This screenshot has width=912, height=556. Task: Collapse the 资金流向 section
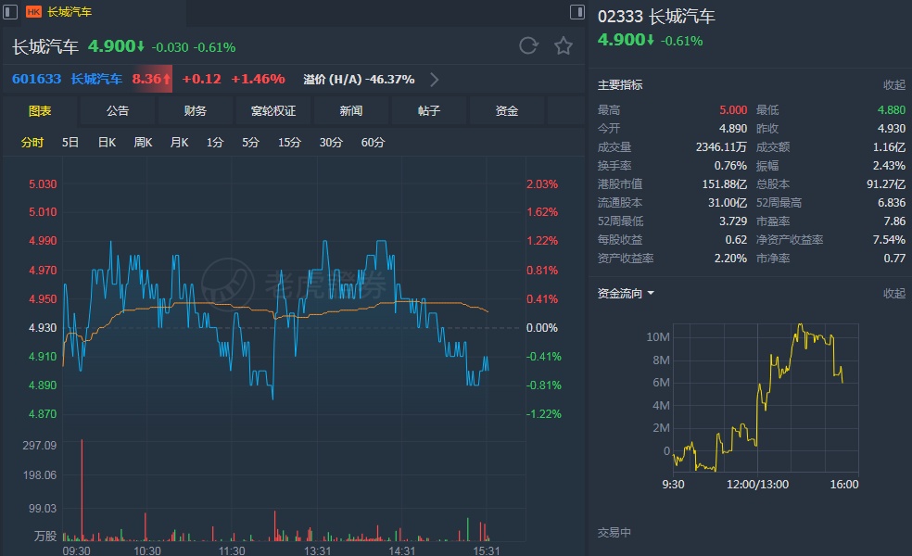click(893, 294)
